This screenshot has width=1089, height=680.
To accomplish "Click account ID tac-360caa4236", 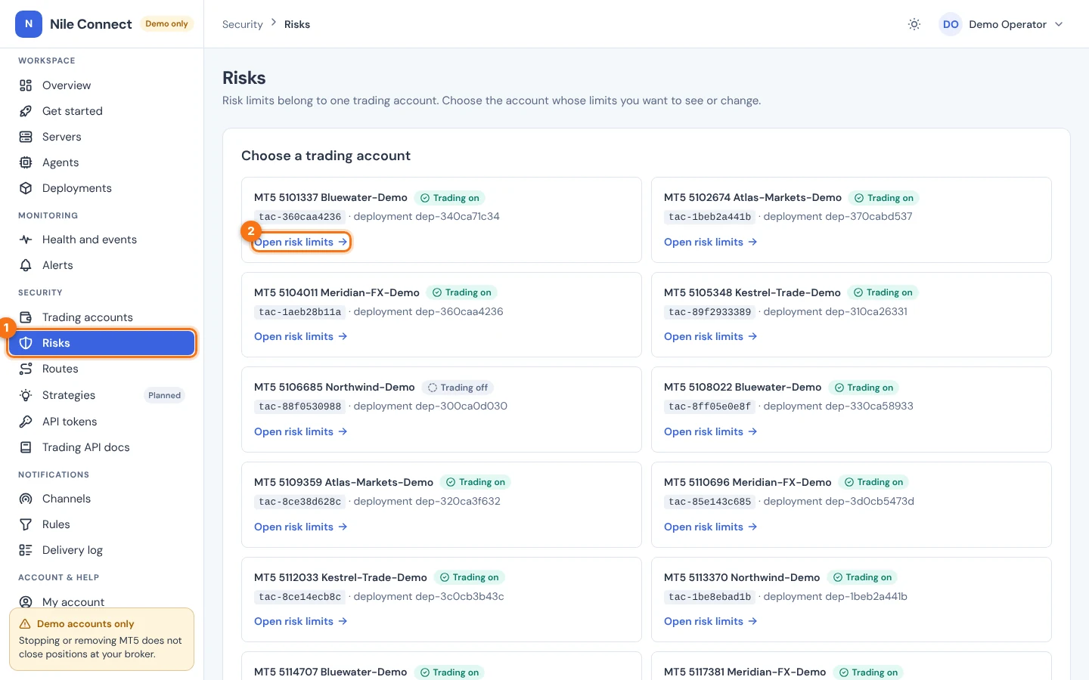I will (300, 217).
